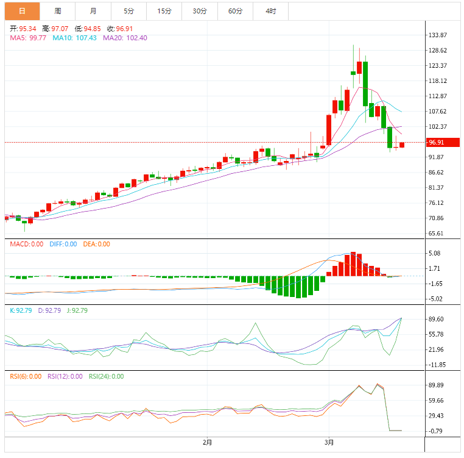Click the RSI(24): 0.00 label
The height and width of the screenshot is (458, 464).
(x=106, y=376)
